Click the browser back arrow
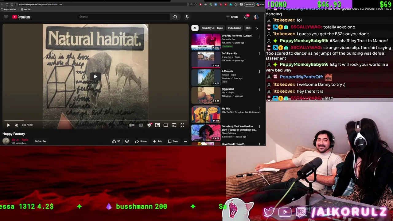The width and height of the screenshot is (393, 221). click(x=2, y=4)
